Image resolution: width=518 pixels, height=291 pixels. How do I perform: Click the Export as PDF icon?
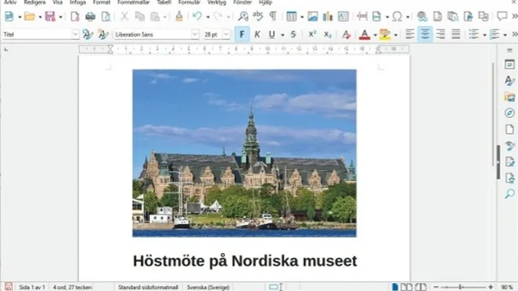(75, 17)
